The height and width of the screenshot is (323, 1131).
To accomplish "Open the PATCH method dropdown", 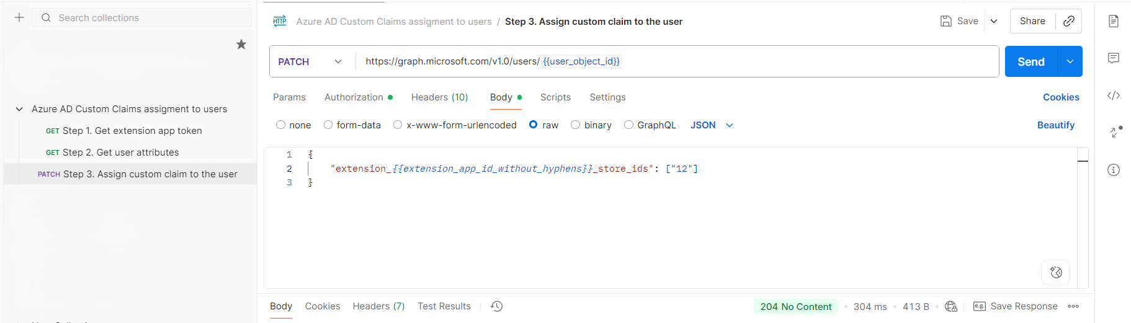I will 310,61.
